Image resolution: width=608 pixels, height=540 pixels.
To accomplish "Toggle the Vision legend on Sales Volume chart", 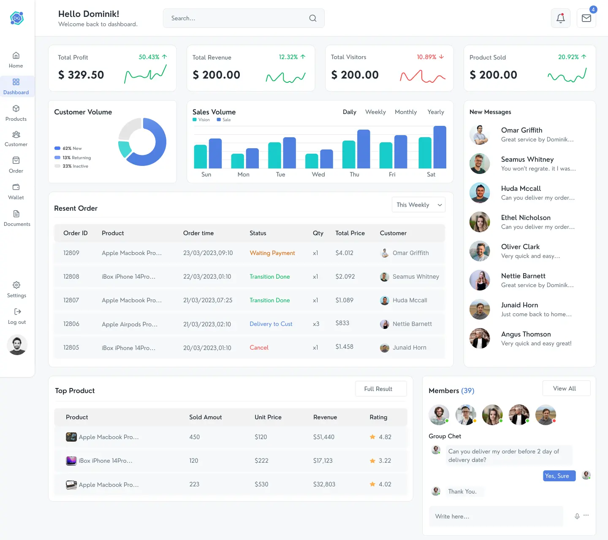I will [201, 120].
